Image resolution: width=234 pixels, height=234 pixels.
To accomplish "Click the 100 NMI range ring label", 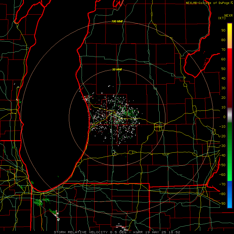I will point(117,21).
